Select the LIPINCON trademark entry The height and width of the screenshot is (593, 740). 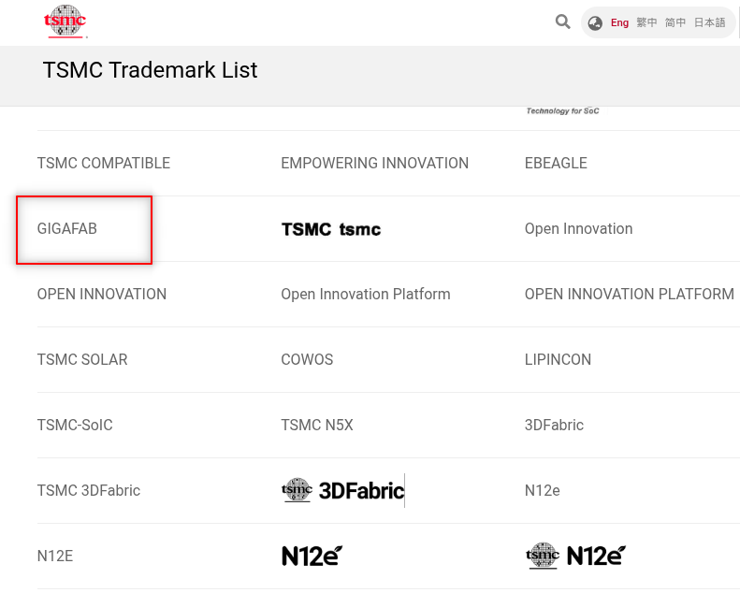[x=558, y=360]
